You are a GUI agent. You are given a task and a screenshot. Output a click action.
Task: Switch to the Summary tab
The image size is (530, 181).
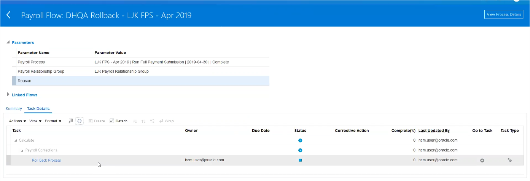pos(14,109)
